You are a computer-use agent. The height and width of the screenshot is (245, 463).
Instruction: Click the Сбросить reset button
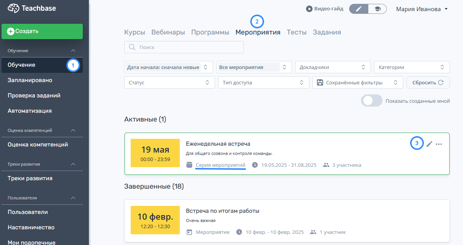tap(428, 82)
